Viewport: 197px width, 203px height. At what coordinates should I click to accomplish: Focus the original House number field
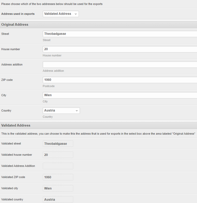point(120,49)
